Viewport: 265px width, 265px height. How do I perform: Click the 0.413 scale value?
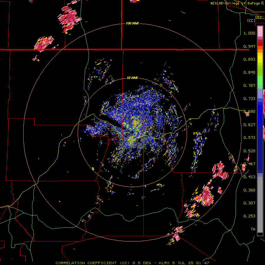tap(249, 177)
